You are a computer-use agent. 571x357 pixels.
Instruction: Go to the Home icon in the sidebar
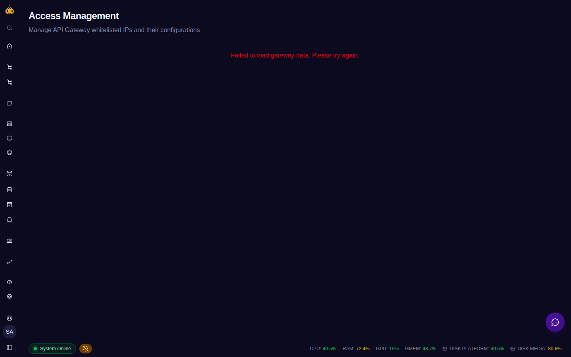(10, 46)
